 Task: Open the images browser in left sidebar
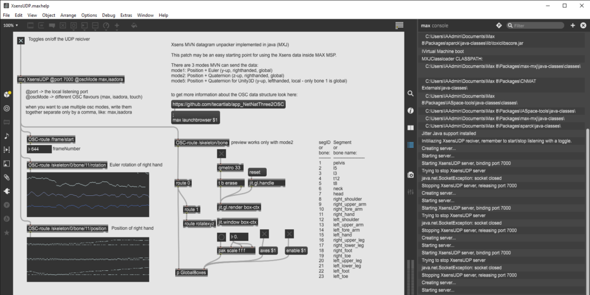(x=6, y=163)
